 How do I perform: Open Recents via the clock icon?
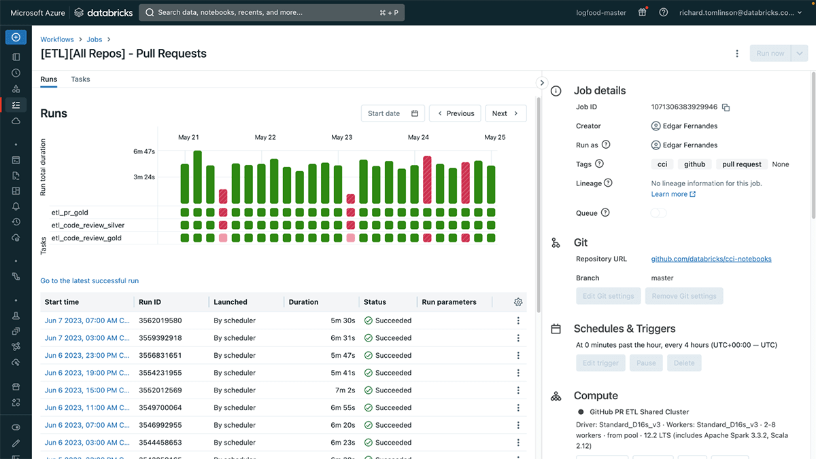point(15,73)
